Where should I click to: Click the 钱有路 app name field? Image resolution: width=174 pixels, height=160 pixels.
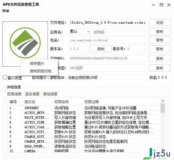(119, 32)
